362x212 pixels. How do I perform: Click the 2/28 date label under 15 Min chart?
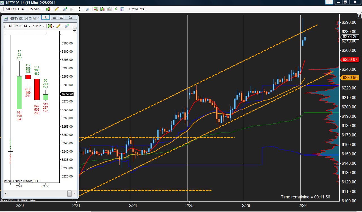point(303,205)
